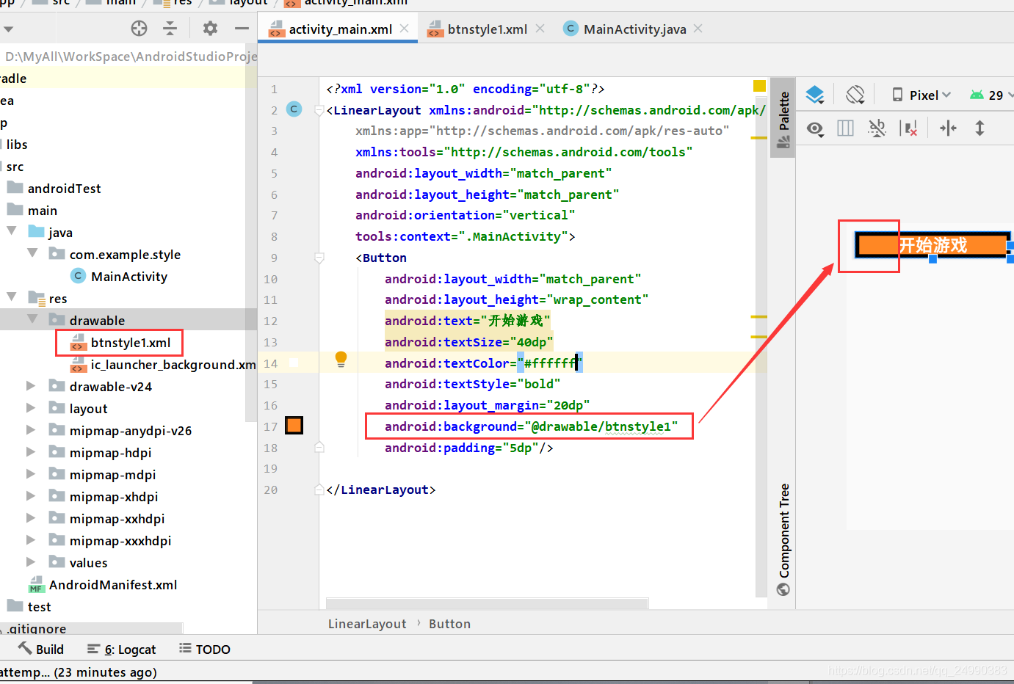Screen dimensions: 1014x684
Task: Expand the values folder
Action: pos(31,562)
